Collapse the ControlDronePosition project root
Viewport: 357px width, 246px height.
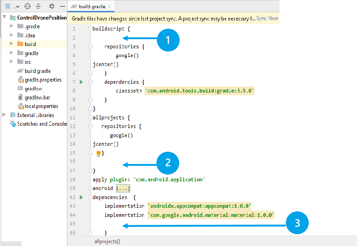5,17
